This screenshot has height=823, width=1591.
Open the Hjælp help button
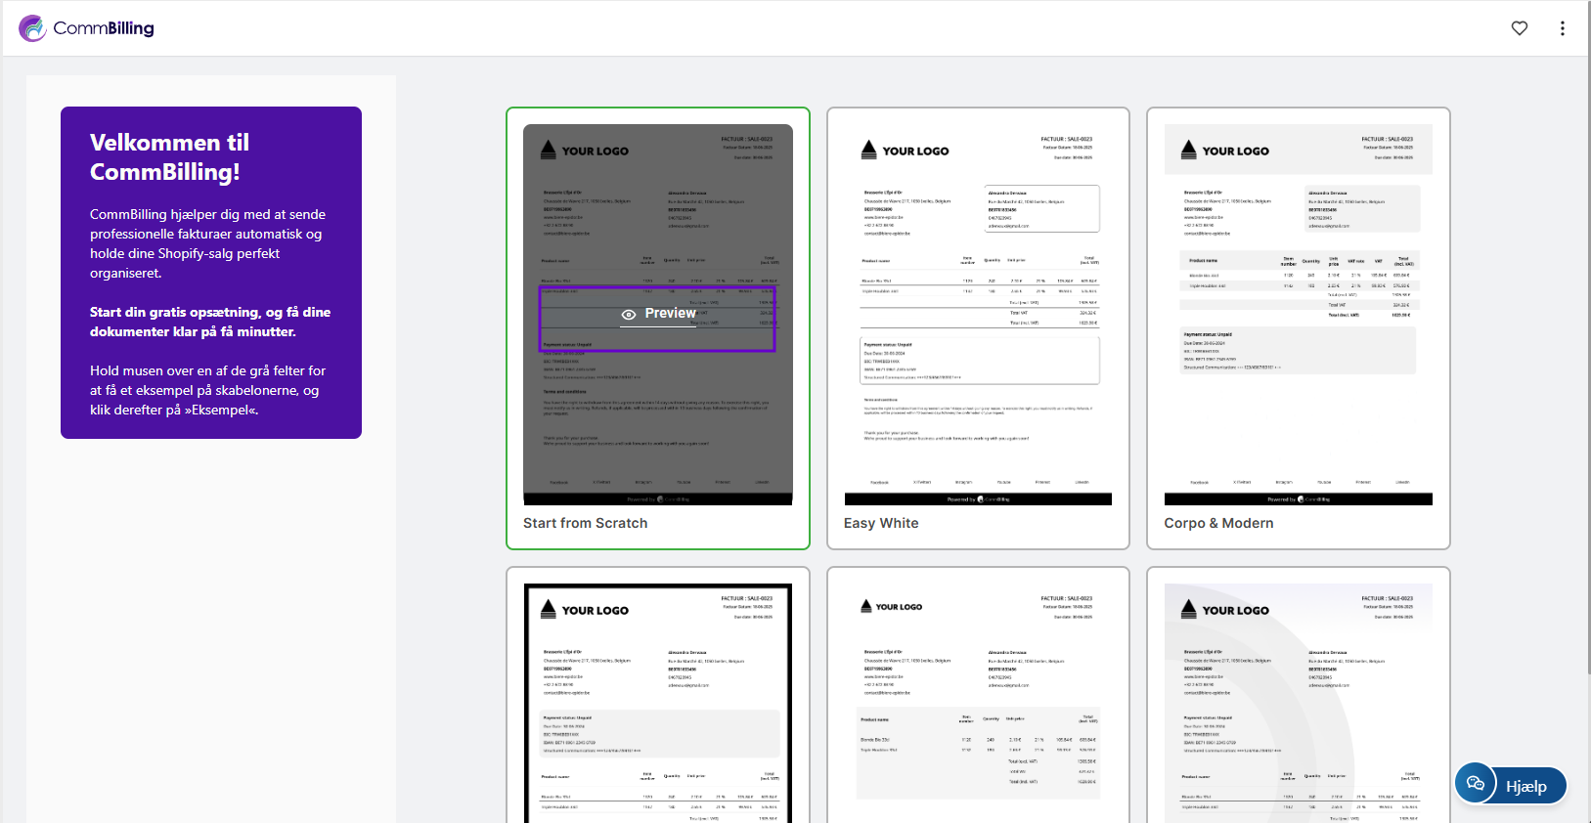[1525, 786]
